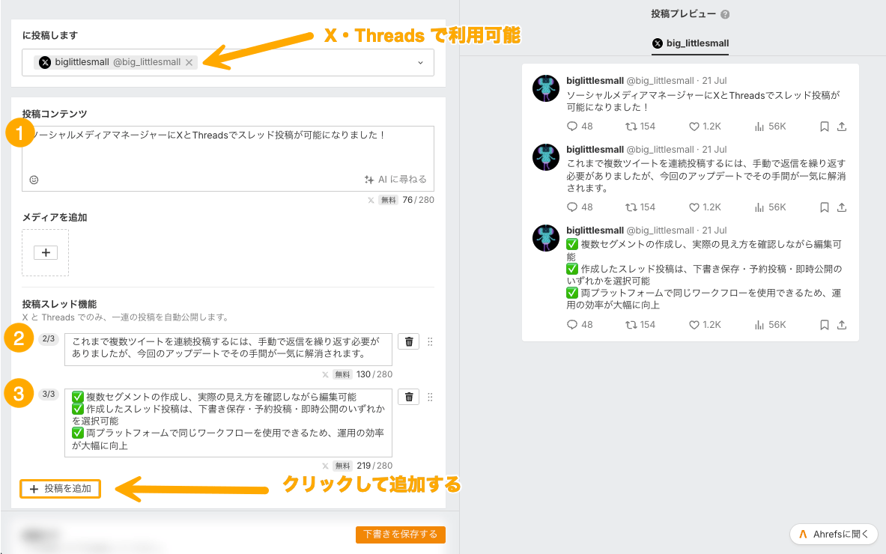Bookmark the first preview post
The image size is (886, 554).
point(825,127)
